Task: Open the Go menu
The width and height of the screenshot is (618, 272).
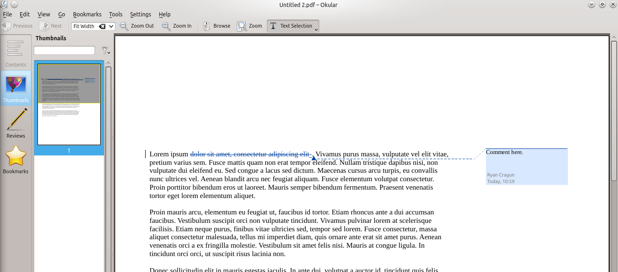Action: (x=62, y=14)
